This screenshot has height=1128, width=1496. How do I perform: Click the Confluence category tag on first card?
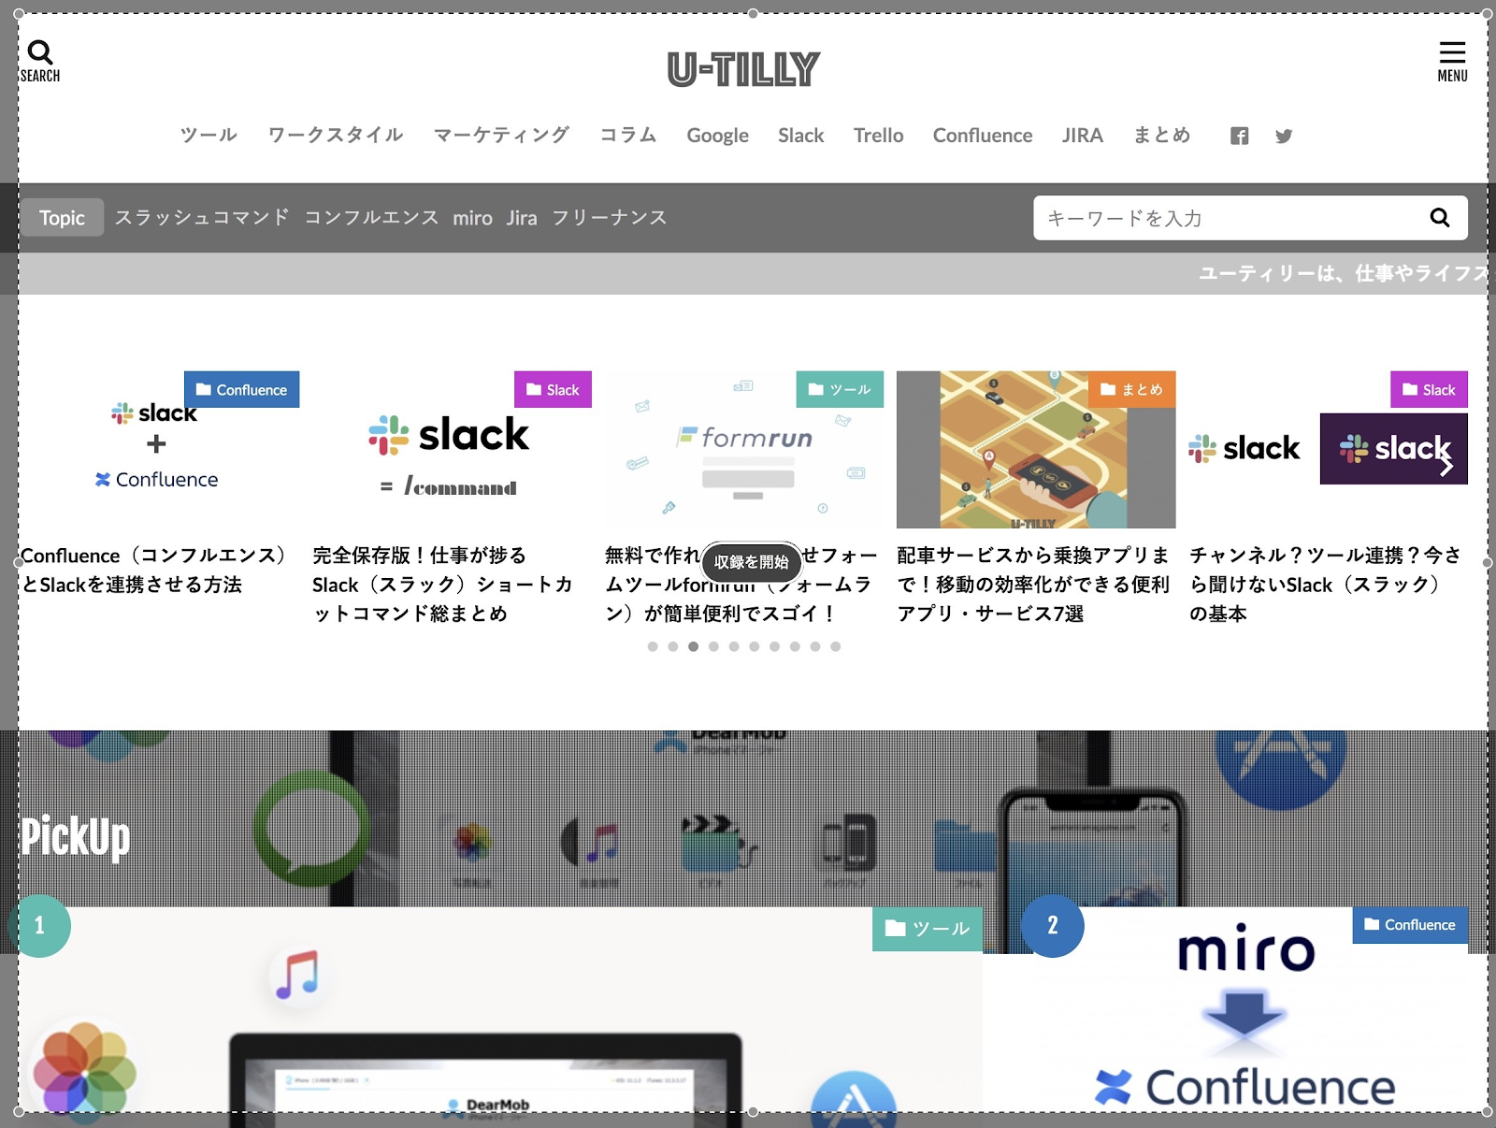point(241,390)
